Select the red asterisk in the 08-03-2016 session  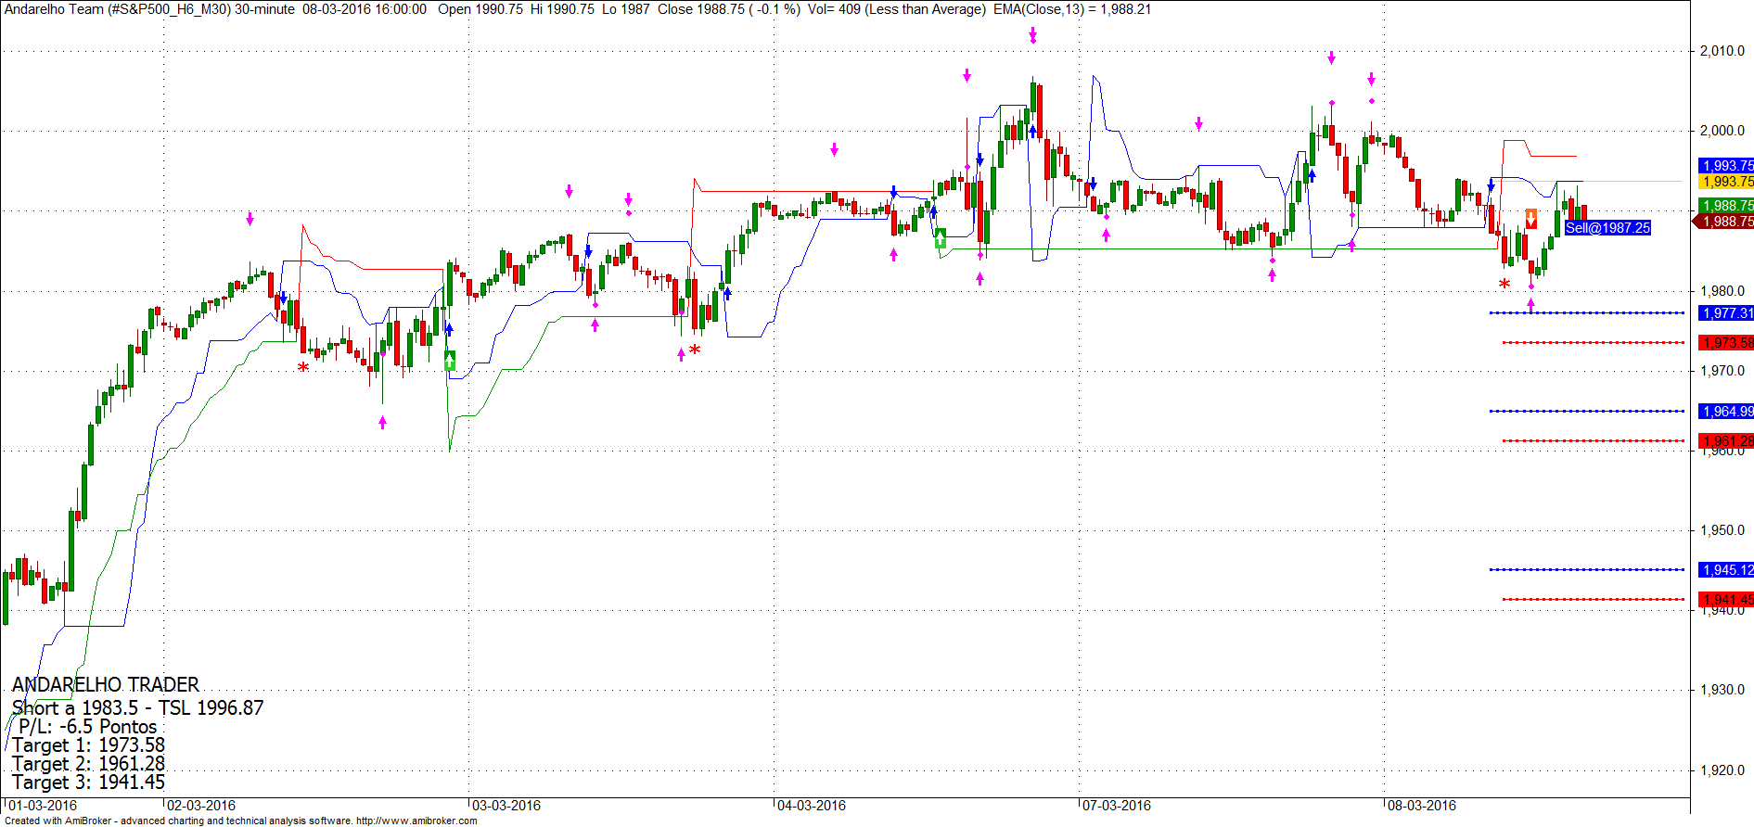point(1504,285)
